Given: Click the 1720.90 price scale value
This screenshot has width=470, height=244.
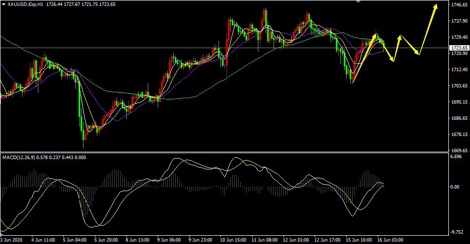Looking at the screenshot, I should pos(460,54).
